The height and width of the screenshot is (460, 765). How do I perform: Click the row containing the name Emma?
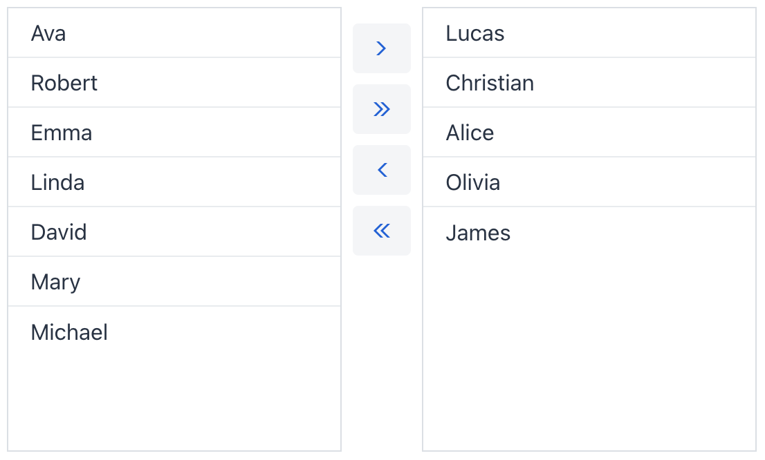tap(174, 133)
